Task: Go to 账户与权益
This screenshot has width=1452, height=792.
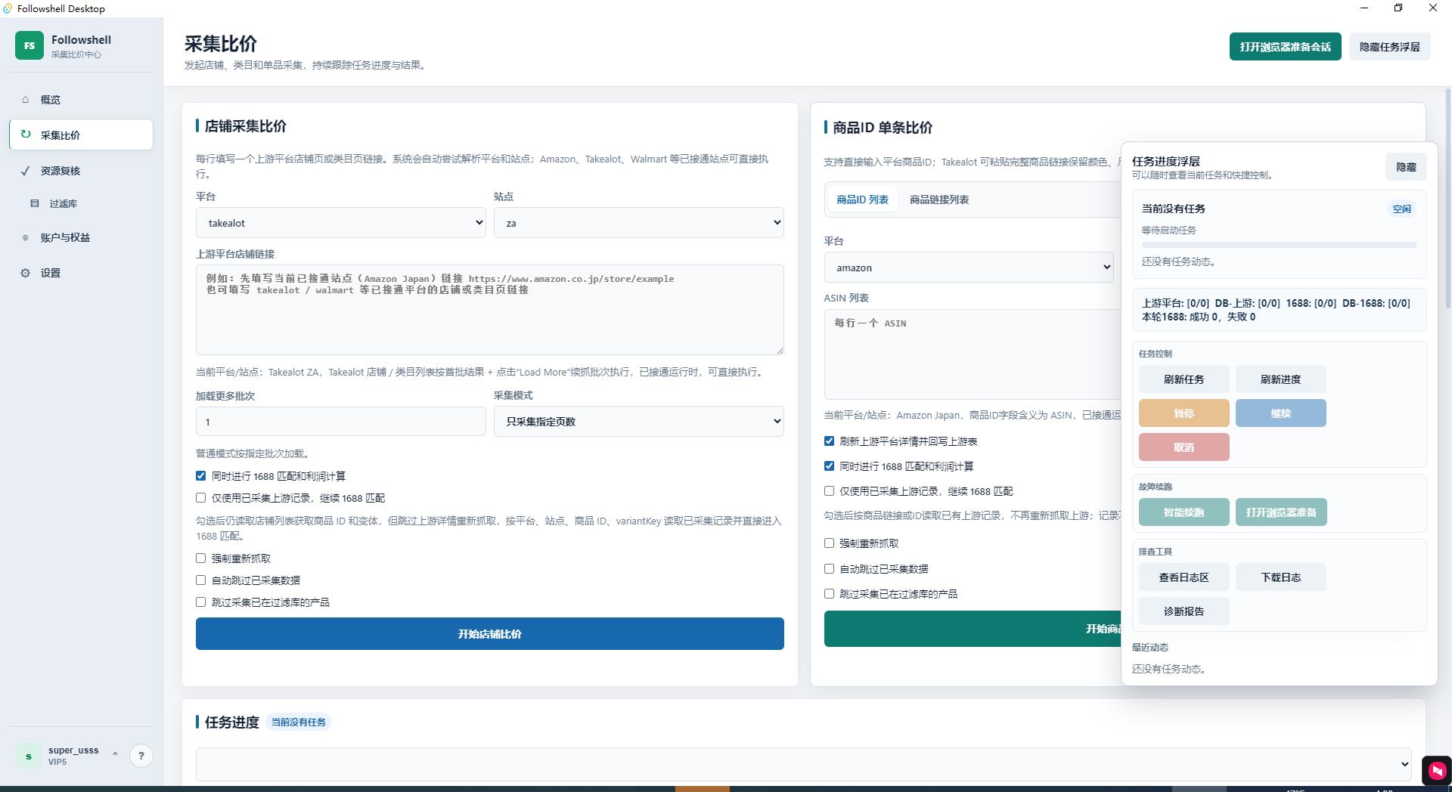Action: tap(81, 237)
